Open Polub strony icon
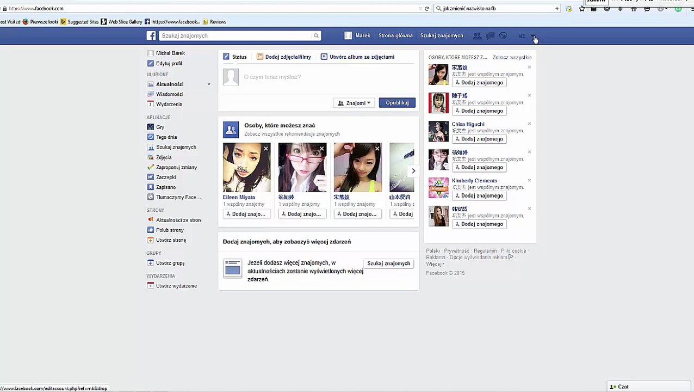The image size is (694, 392). click(151, 230)
